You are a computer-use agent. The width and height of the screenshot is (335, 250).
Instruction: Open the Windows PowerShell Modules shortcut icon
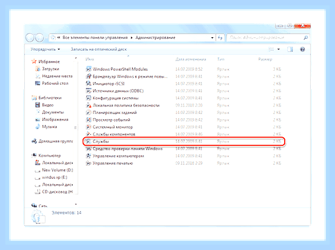(89, 69)
